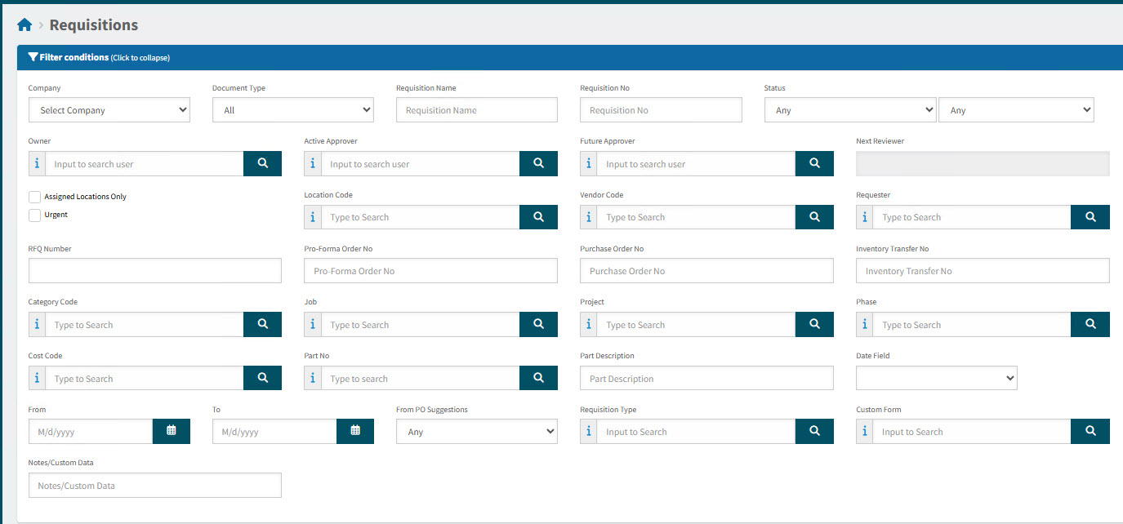Click the home breadcrumb icon

(24, 24)
